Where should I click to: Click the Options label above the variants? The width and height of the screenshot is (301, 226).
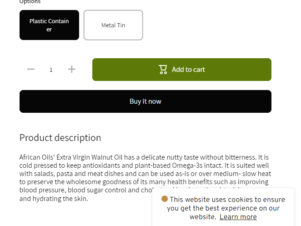[30, 2]
